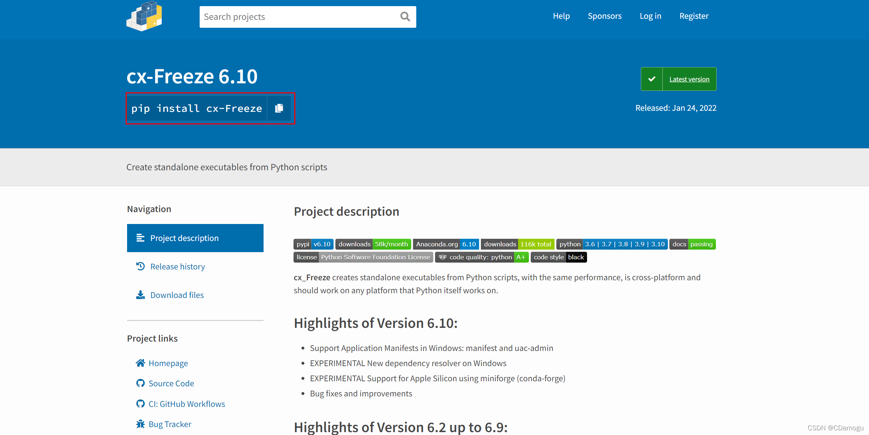Click the Bug Tracker bug icon
The width and height of the screenshot is (869, 435).
pyautogui.click(x=140, y=424)
